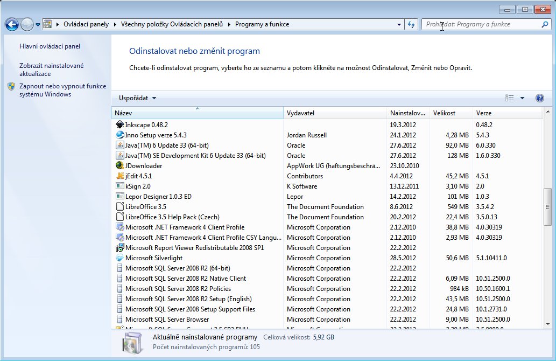556x361 pixels.
Task: Go back with the blue arrow button
Action: coord(12,24)
